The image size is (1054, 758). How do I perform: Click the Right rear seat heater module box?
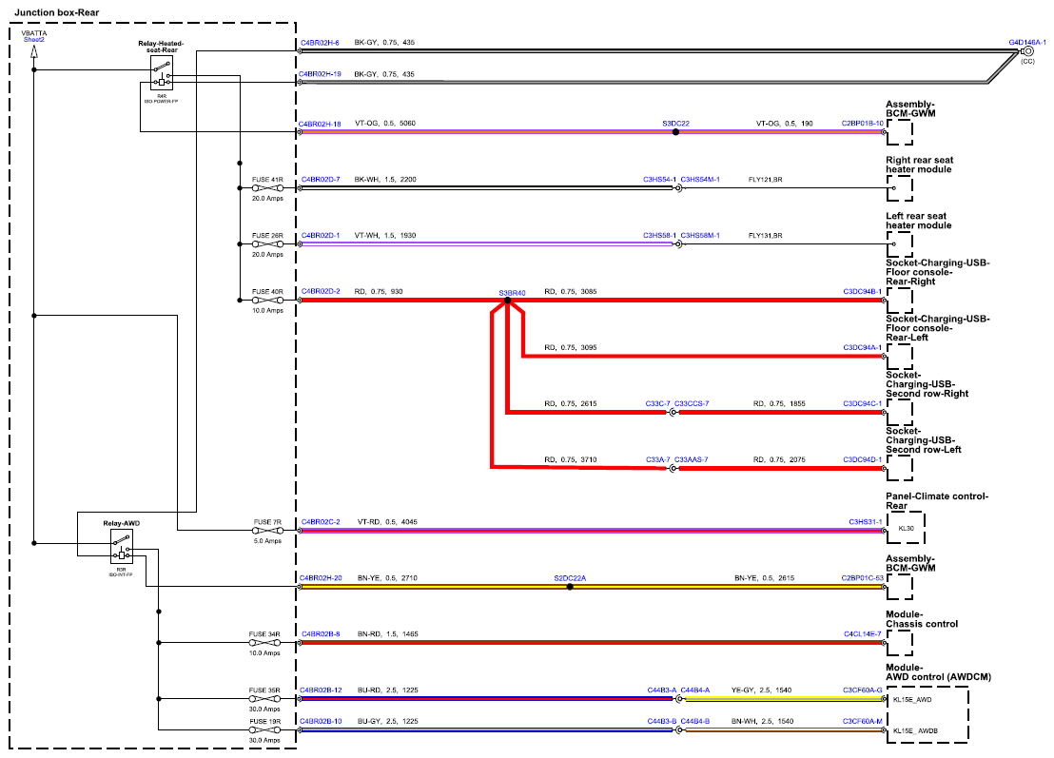coord(899,189)
